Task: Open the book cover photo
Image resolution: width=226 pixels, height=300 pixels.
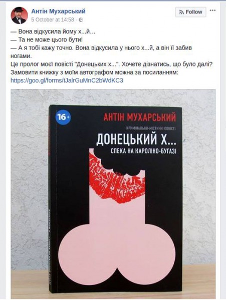Action: [x=113, y=194]
